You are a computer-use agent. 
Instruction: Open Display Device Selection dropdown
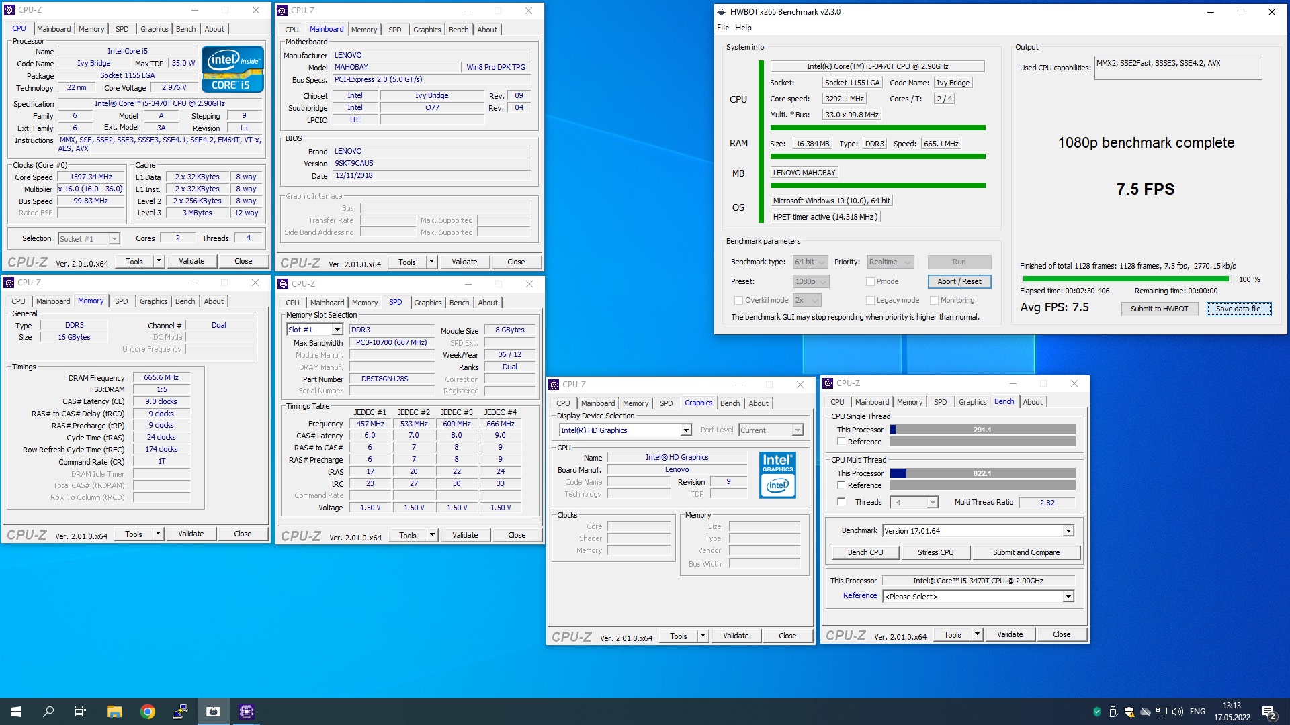pyautogui.click(x=626, y=430)
